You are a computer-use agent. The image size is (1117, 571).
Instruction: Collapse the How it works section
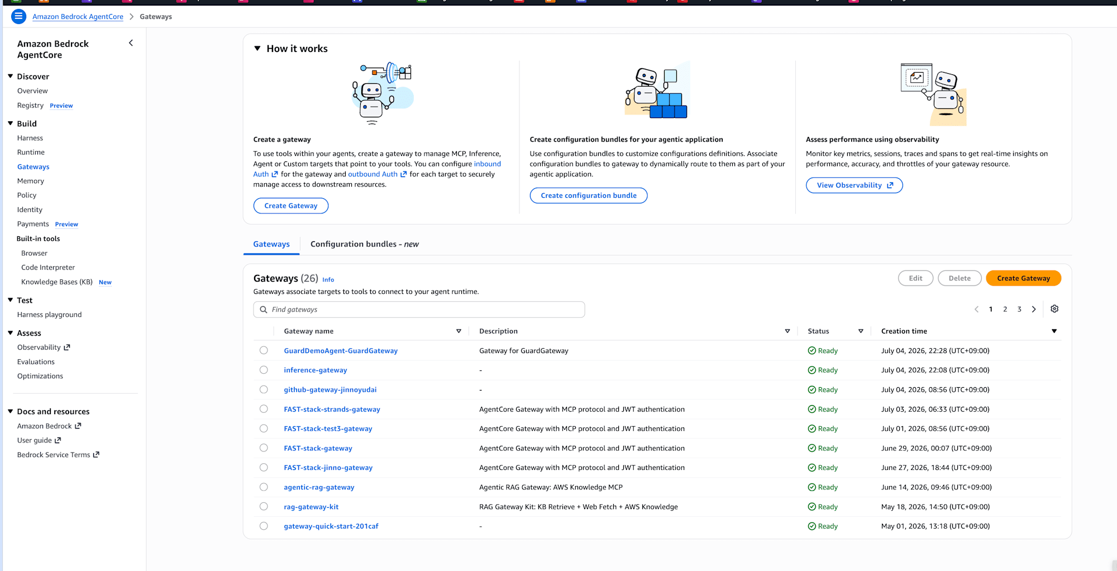tap(257, 49)
